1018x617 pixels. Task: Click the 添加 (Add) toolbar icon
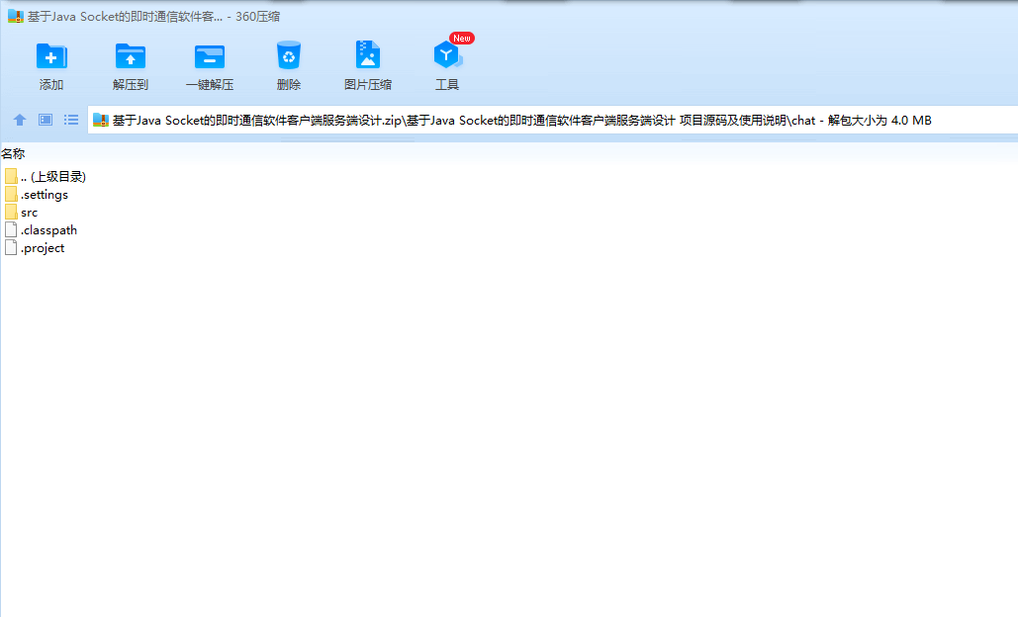point(51,56)
